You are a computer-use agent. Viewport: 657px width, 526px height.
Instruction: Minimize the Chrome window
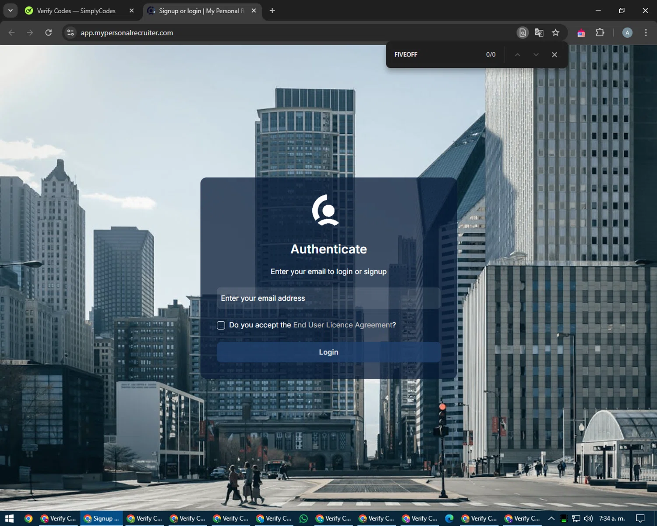point(598,11)
